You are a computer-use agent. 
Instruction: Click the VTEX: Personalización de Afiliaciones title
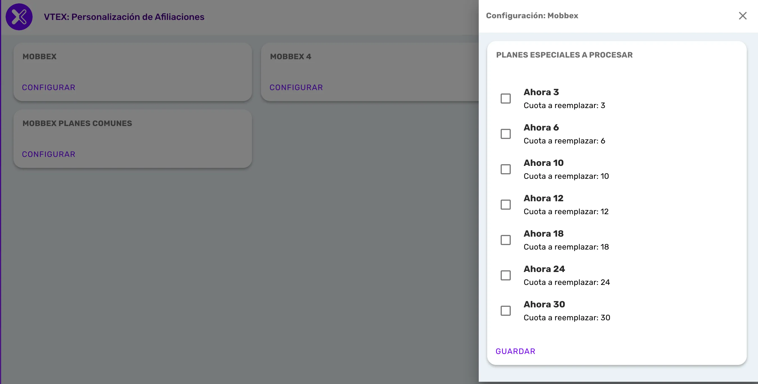click(124, 17)
